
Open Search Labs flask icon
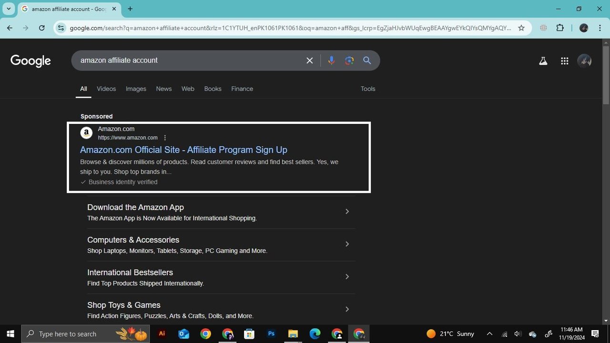coord(543,61)
